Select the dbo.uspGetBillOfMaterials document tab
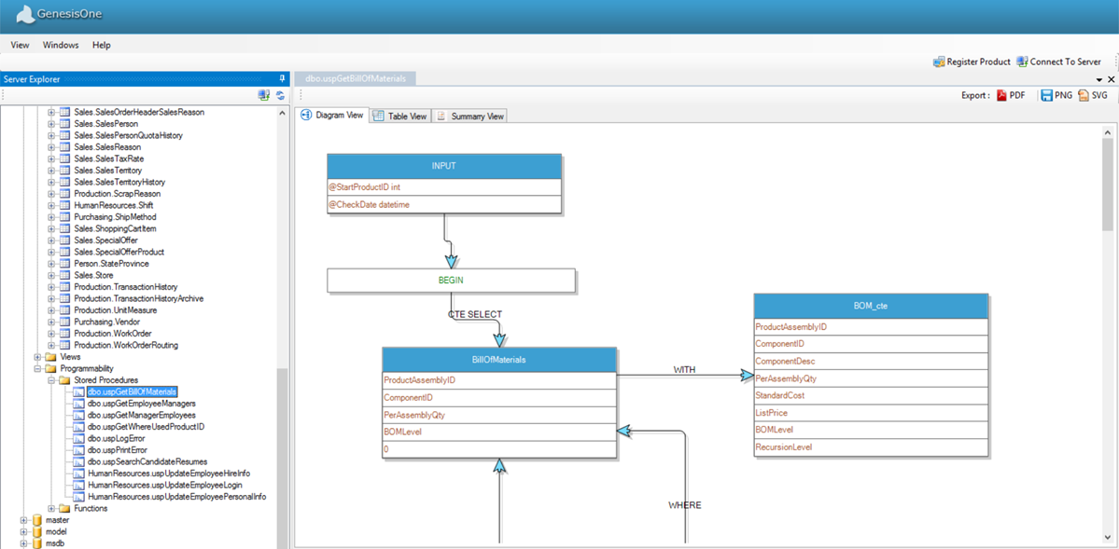1119x549 pixels. pos(356,79)
